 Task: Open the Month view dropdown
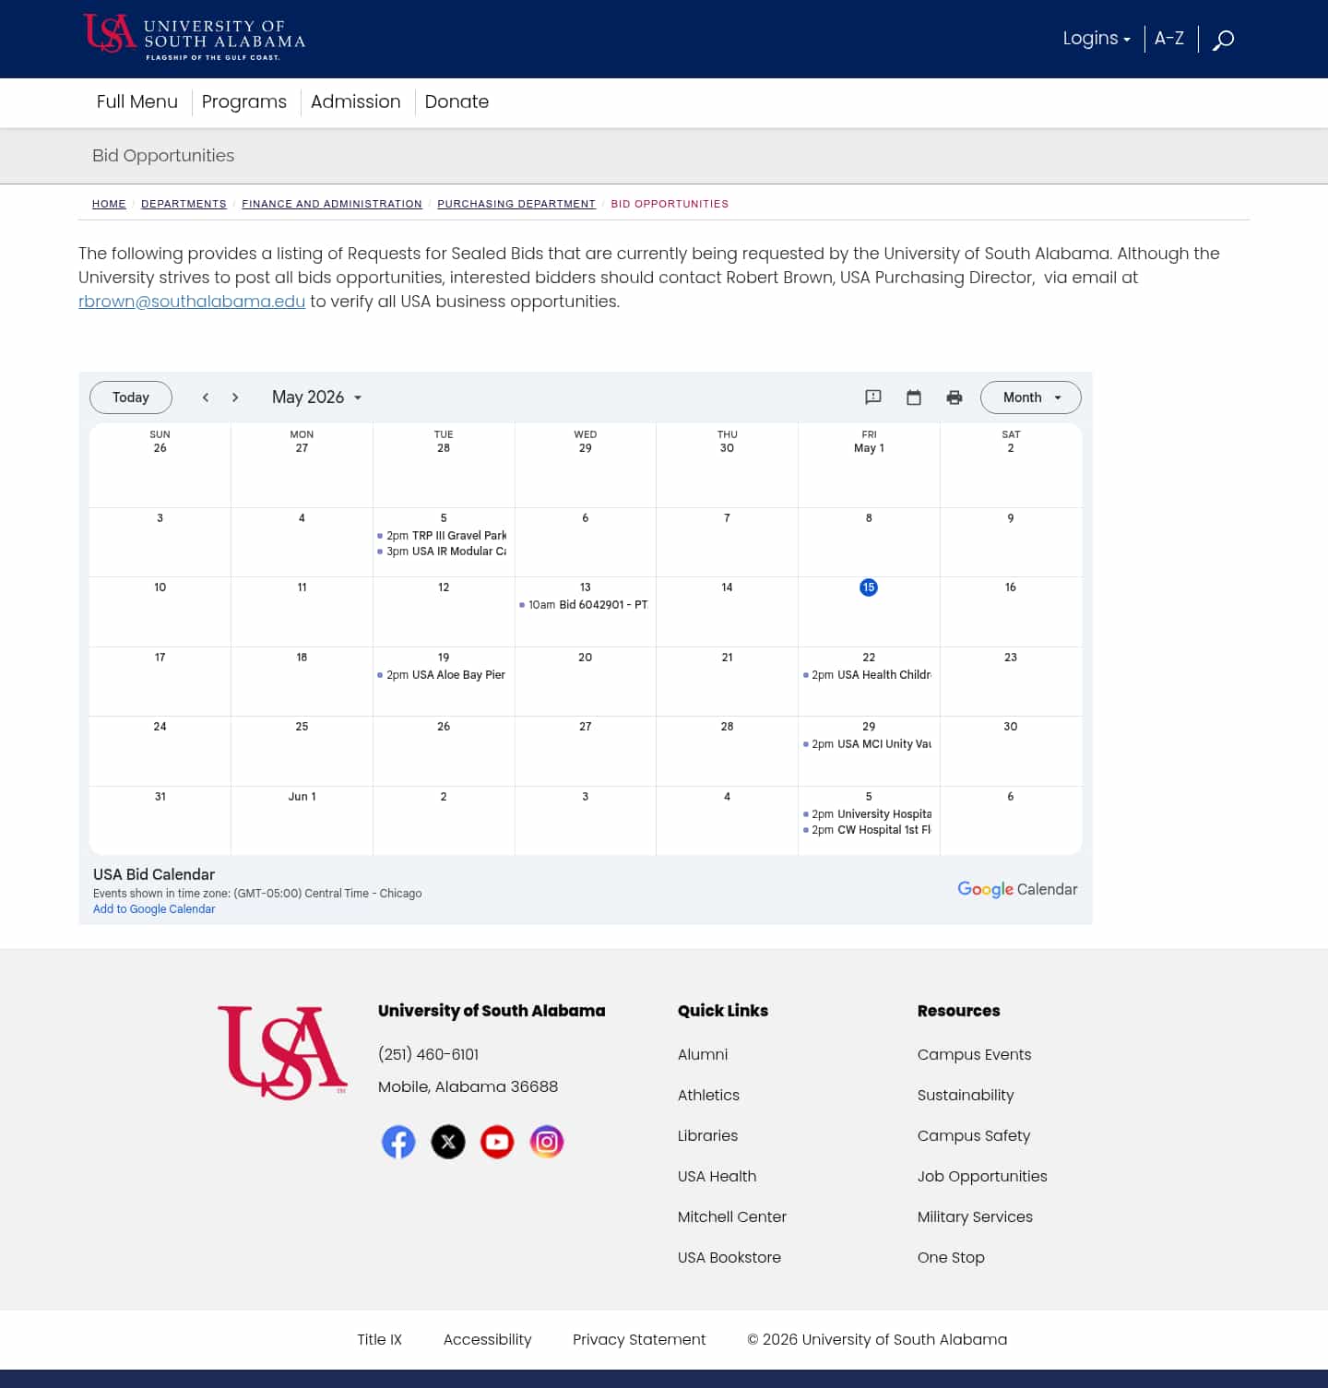(x=1031, y=397)
